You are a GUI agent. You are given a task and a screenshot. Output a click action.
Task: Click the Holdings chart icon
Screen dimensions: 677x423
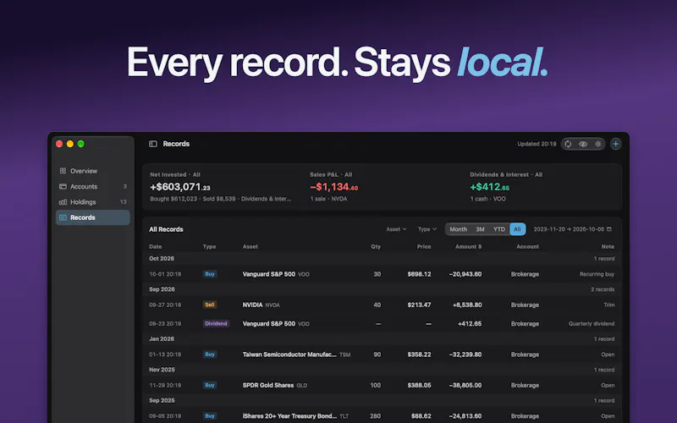pos(63,202)
